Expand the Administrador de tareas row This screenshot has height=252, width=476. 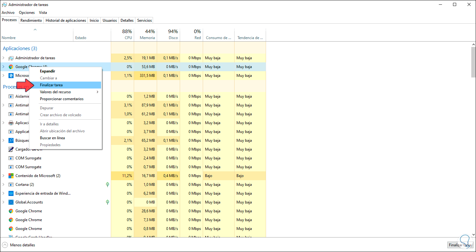[x=3, y=58]
